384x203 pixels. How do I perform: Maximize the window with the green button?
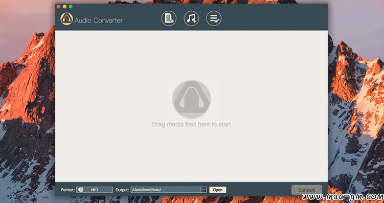pyautogui.click(x=71, y=7)
